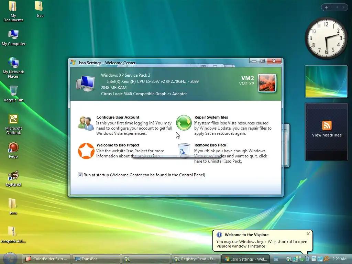The width and height of the screenshot is (352, 264).
Task: Open Remove Isso Pack link
Action: click(x=210, y=145)
